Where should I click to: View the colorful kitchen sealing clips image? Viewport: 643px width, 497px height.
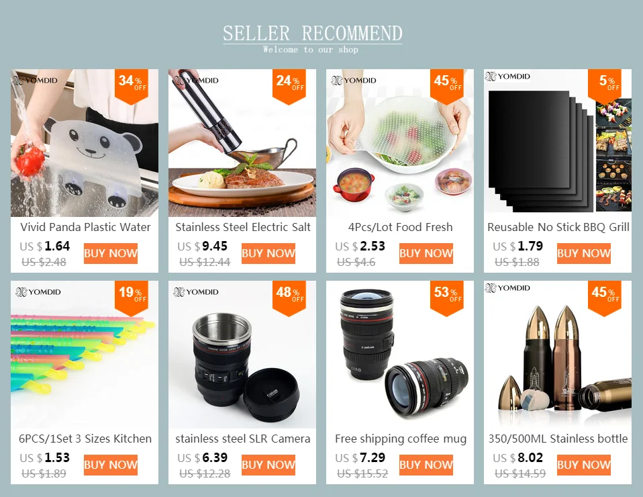pyautogui.click(x=85, y=355)
